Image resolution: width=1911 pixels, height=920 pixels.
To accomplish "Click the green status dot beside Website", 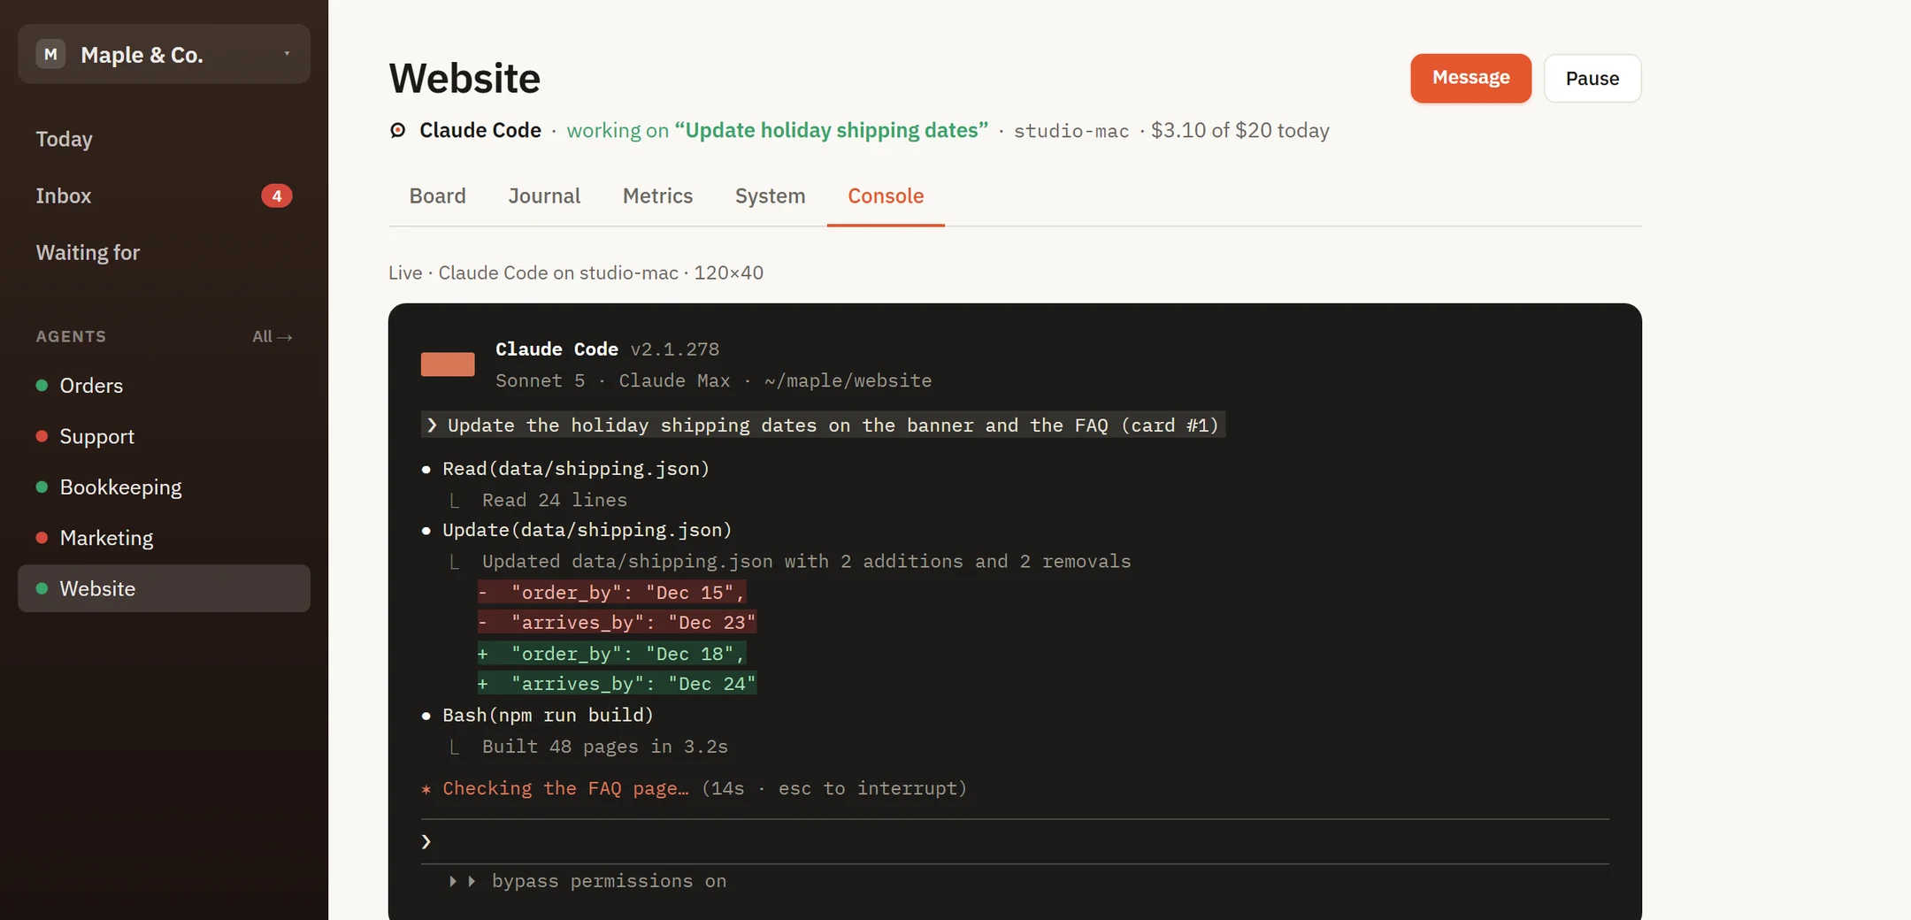I will tap(42, 588).
